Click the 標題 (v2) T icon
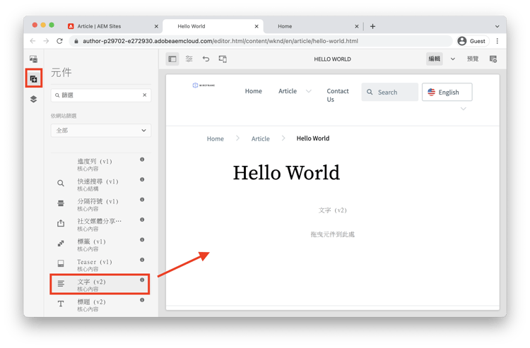Screen dimensions: 530x348 tap(61, 304)
